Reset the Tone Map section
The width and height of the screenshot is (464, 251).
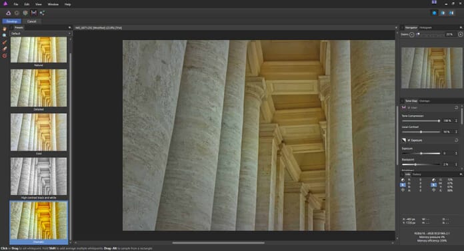point(456,108)
